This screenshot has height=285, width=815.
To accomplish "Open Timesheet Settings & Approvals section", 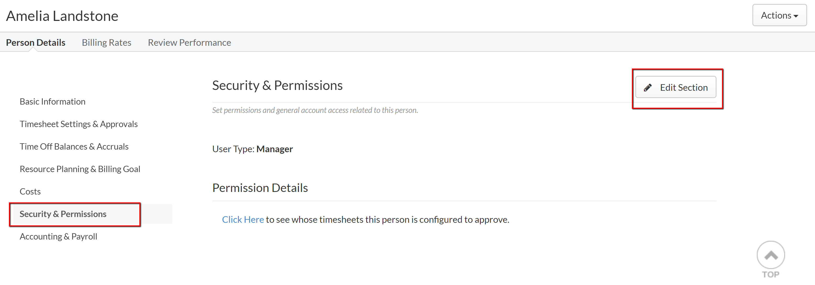I will point(79,124).
